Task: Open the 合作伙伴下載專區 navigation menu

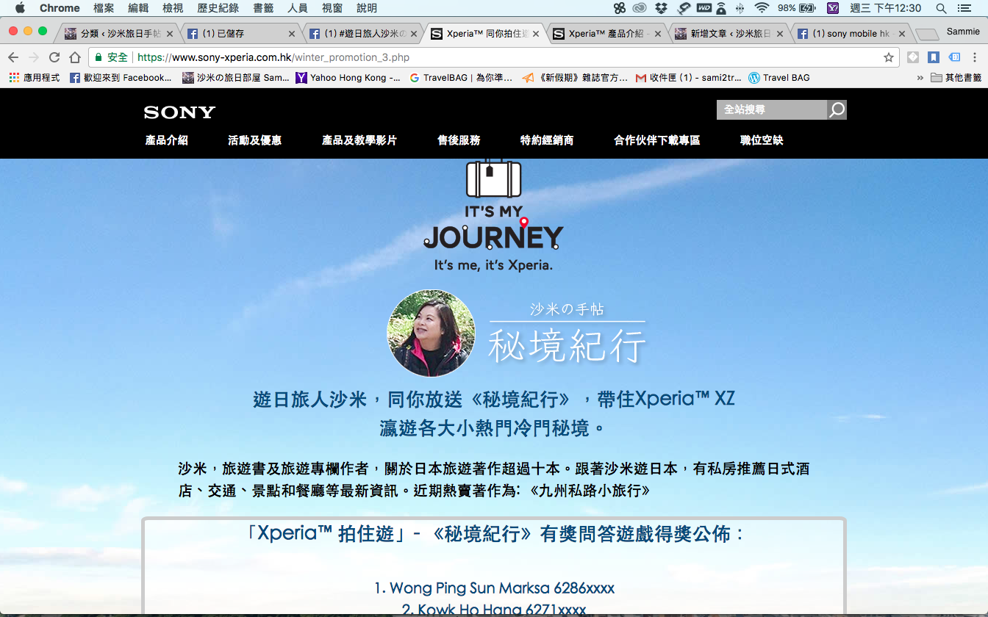Action: tap(657, 140)
